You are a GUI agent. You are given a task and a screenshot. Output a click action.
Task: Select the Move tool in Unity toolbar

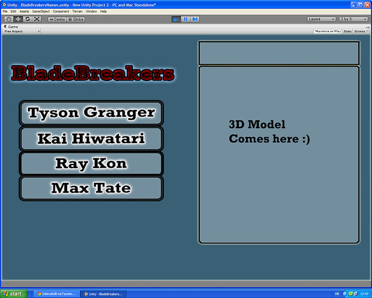coord(18,19)
